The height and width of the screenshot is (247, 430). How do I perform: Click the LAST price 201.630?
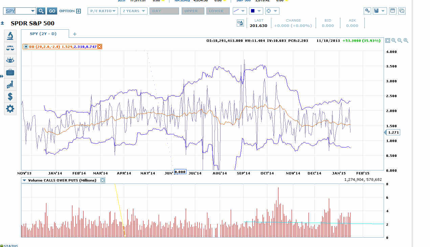tap(258, 26)
